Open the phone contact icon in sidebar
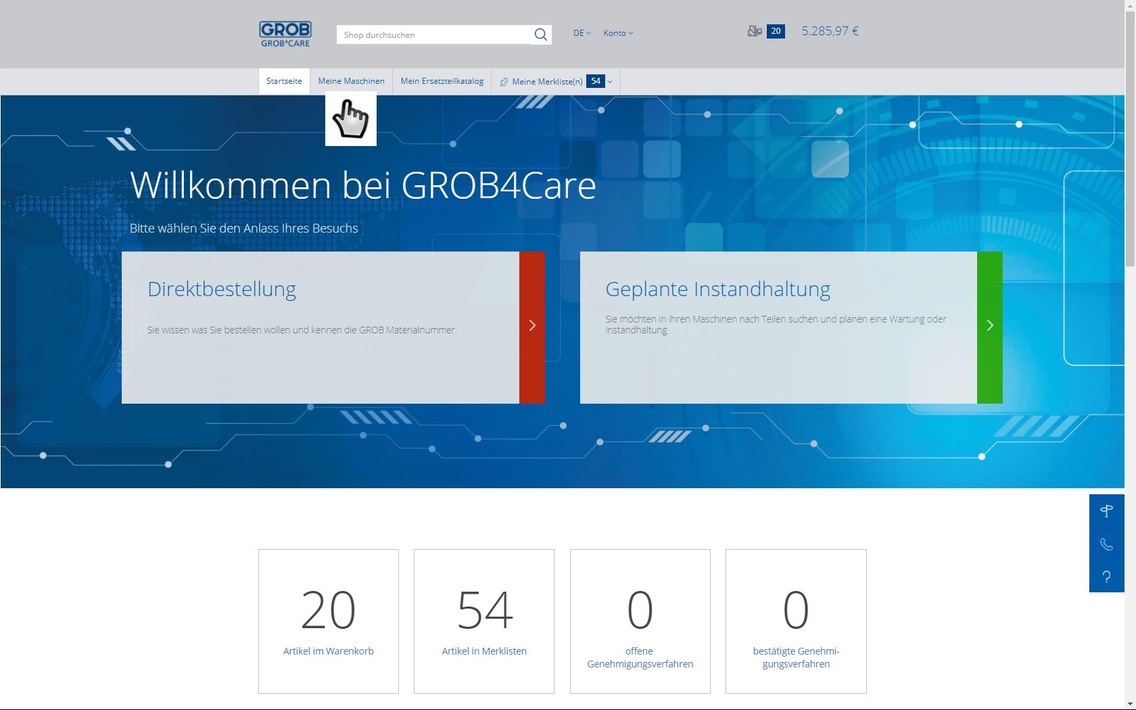 tap(1106, 544)
